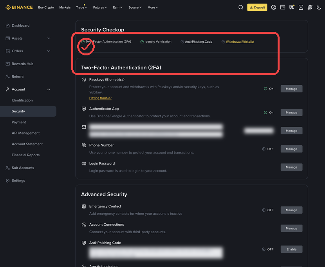Open Financial Reports in sidebar
The width and height of the screenshot is (325, 267).
[26, 155]
